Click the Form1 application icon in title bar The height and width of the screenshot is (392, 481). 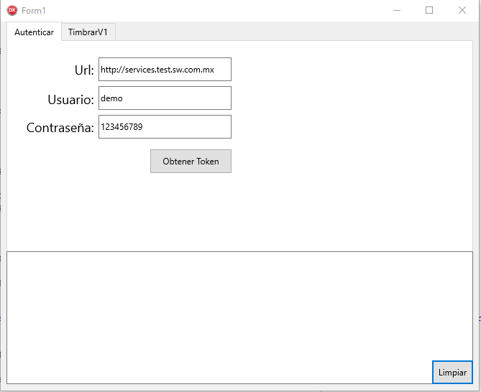pos(12,11)
